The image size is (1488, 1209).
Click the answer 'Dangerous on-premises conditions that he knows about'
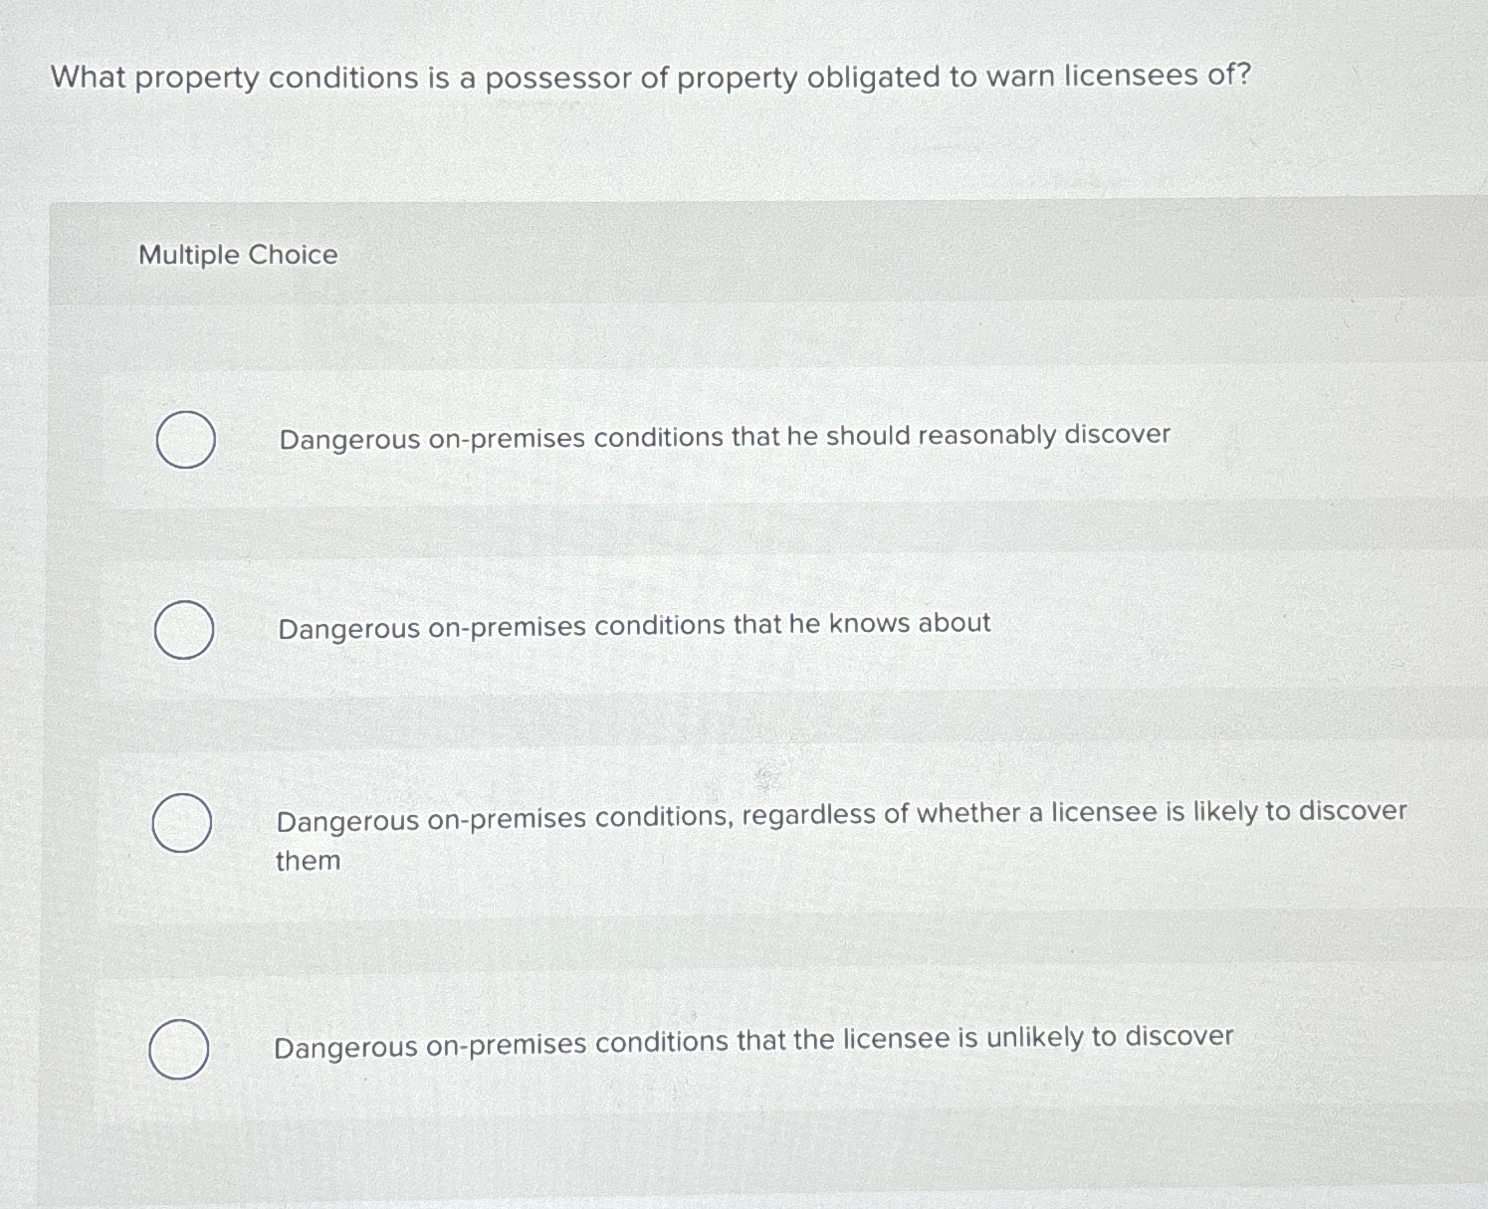pyautogui.click(x=633, y=623)
